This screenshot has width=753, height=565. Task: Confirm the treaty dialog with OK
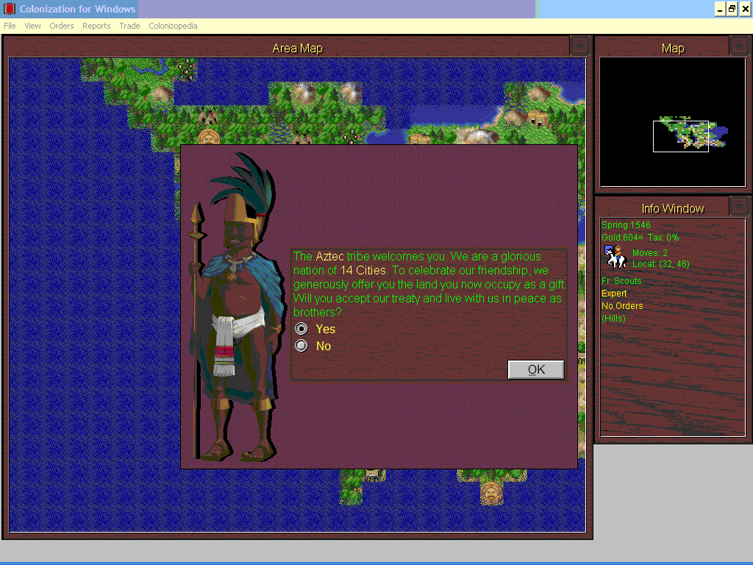[x=536, y=369]
